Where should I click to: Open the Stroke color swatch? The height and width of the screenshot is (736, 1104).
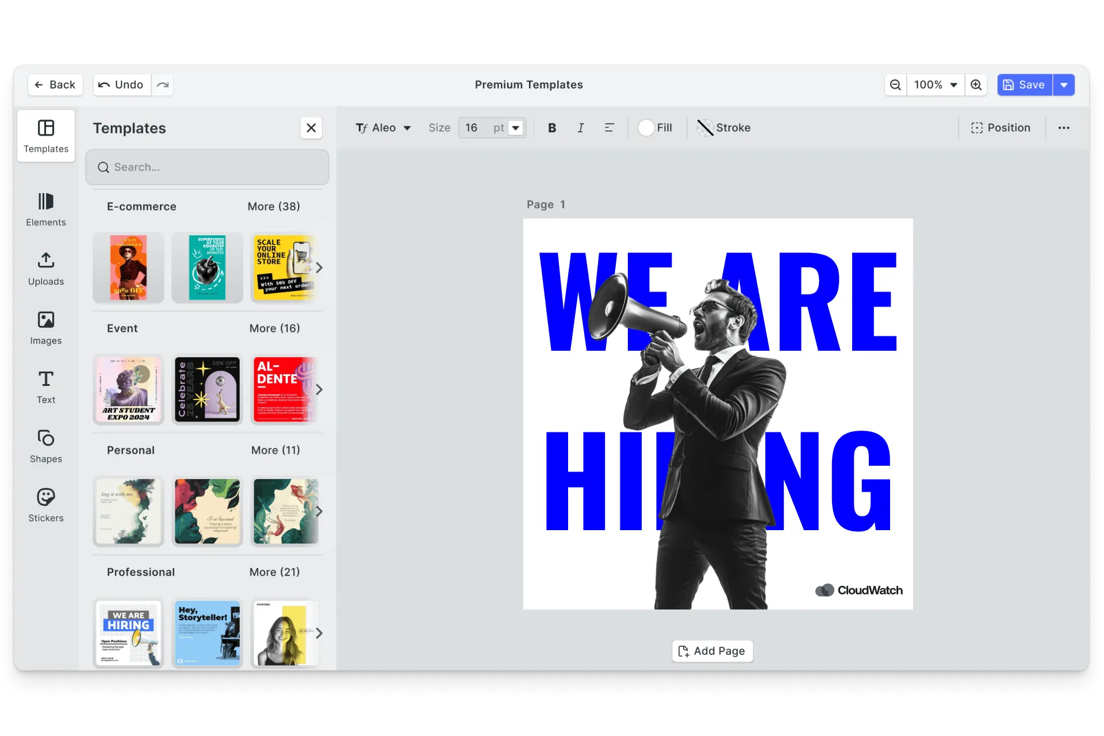tap(705, 128)
